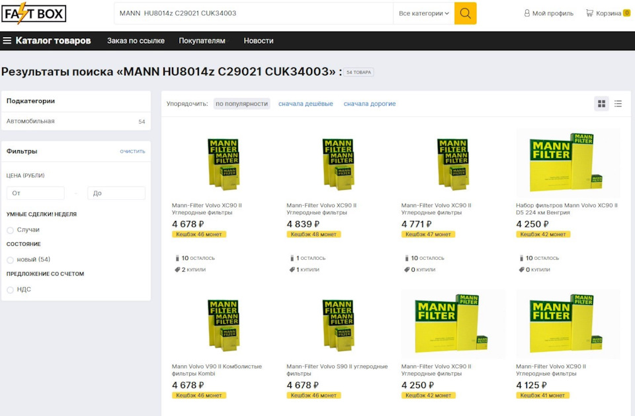Select the новый (54) condition filter
This screenshot has width=635, height=416.
pos(10,260)
